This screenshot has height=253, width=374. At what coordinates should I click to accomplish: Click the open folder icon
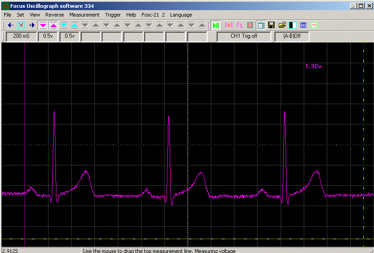pos(282,25)
